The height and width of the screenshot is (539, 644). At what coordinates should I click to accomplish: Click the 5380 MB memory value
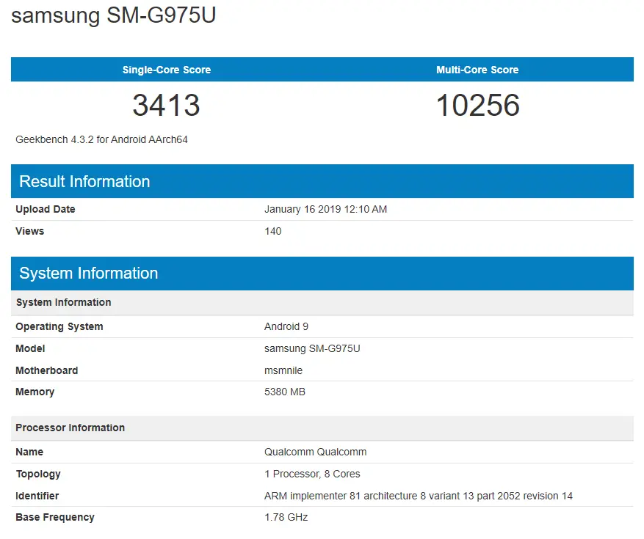click(285, 392)
